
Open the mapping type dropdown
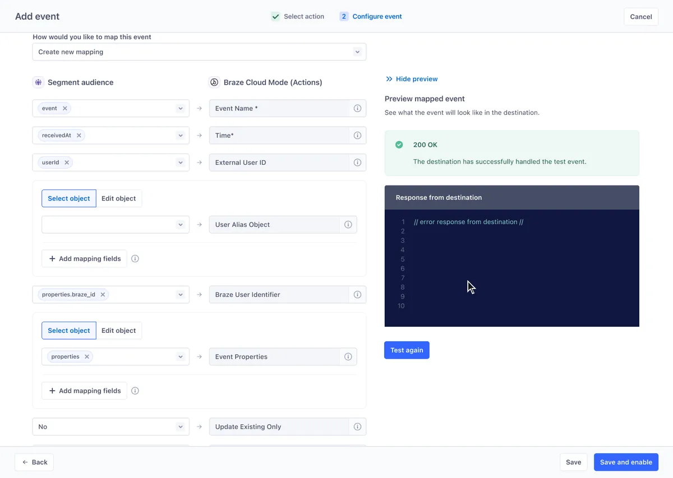[199, 52]
